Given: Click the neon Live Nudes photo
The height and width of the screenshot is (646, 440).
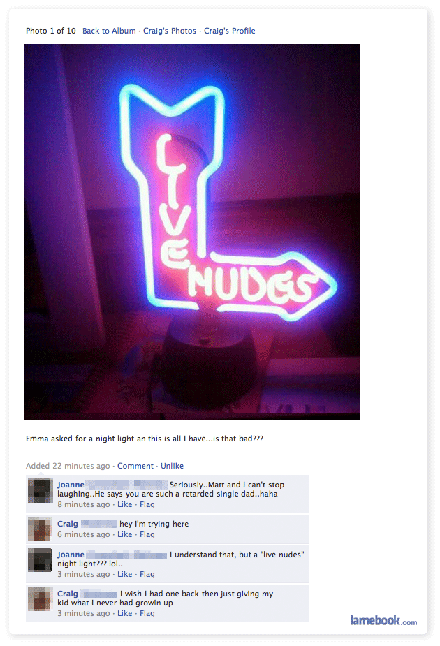Looking at the screenshot, I should 191,232.
